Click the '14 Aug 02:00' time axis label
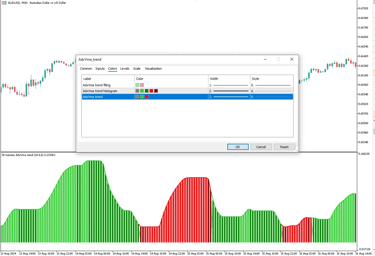Image resolution: width=375 pixels, height=256 pixels. tap(83, 253)
